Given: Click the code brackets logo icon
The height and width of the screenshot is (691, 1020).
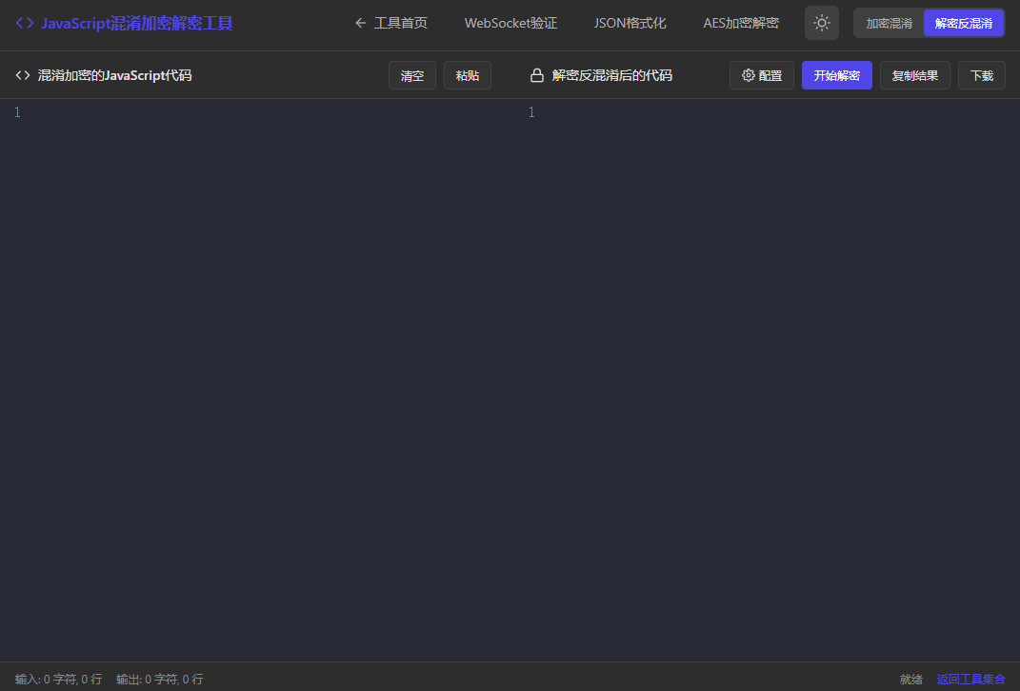Looking at the screenshot, I should (x=25, y=23).
